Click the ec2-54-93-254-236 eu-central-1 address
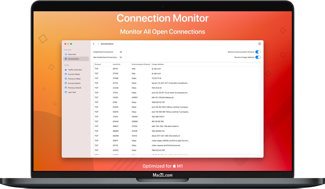The image size is (325, 189). click(170, 107)
